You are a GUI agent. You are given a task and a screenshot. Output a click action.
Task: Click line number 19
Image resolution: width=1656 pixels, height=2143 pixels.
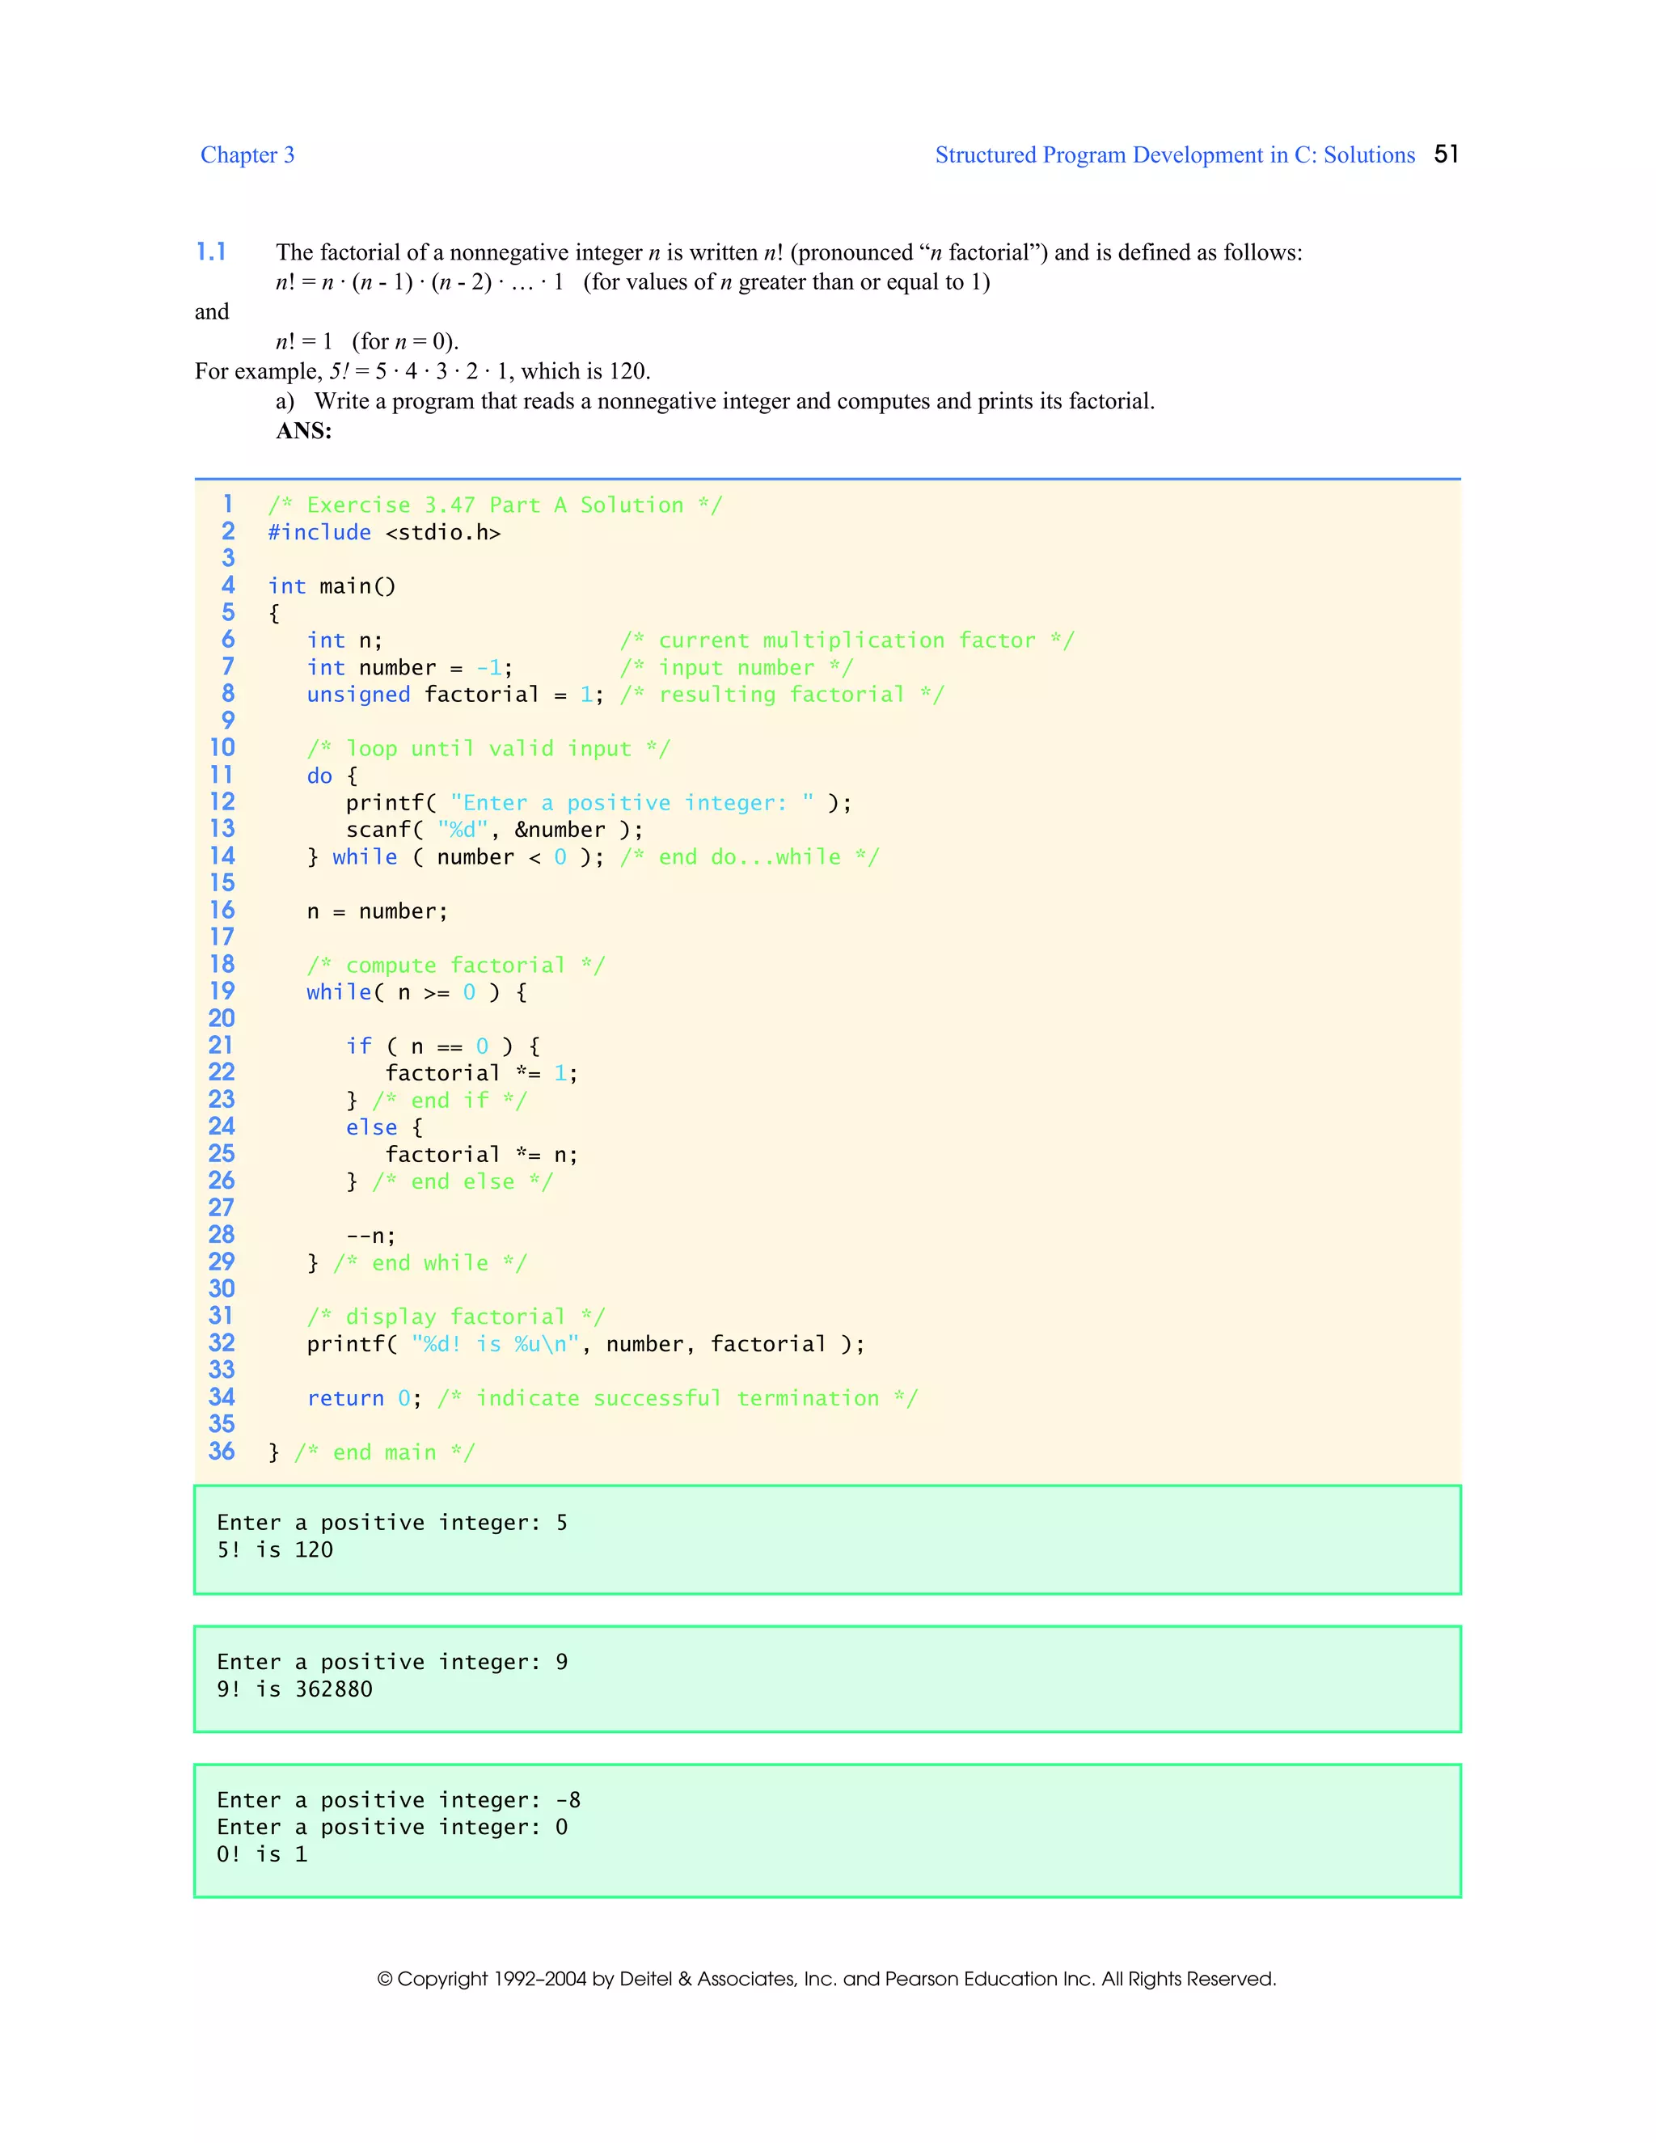(x=222, y=991)
